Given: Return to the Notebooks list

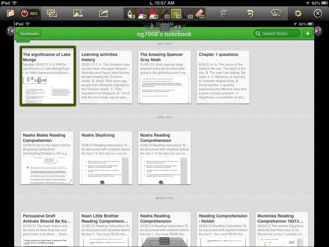Looking at the screenshot, I should pyautogui.click(x=30, y=34).
